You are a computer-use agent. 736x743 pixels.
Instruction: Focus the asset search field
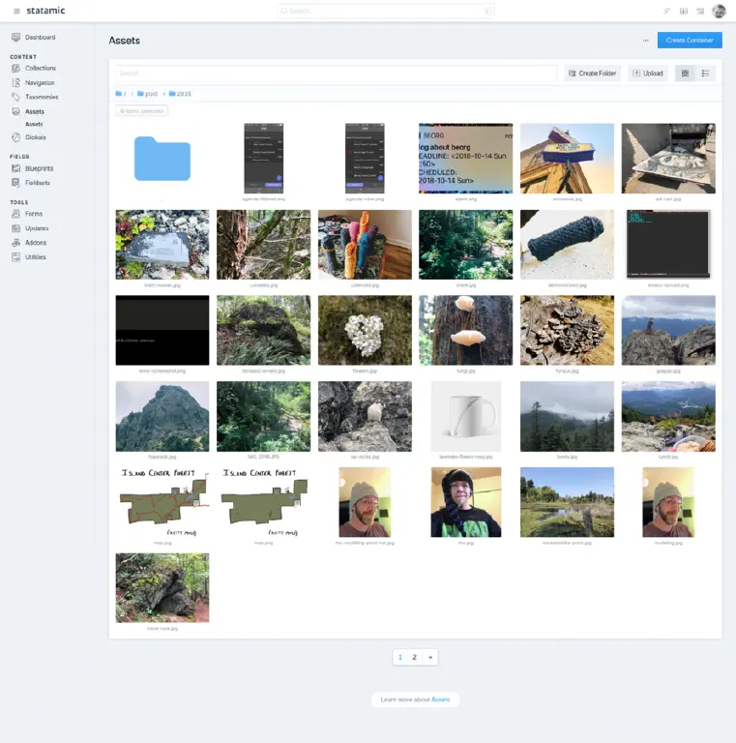pos(336,73)
